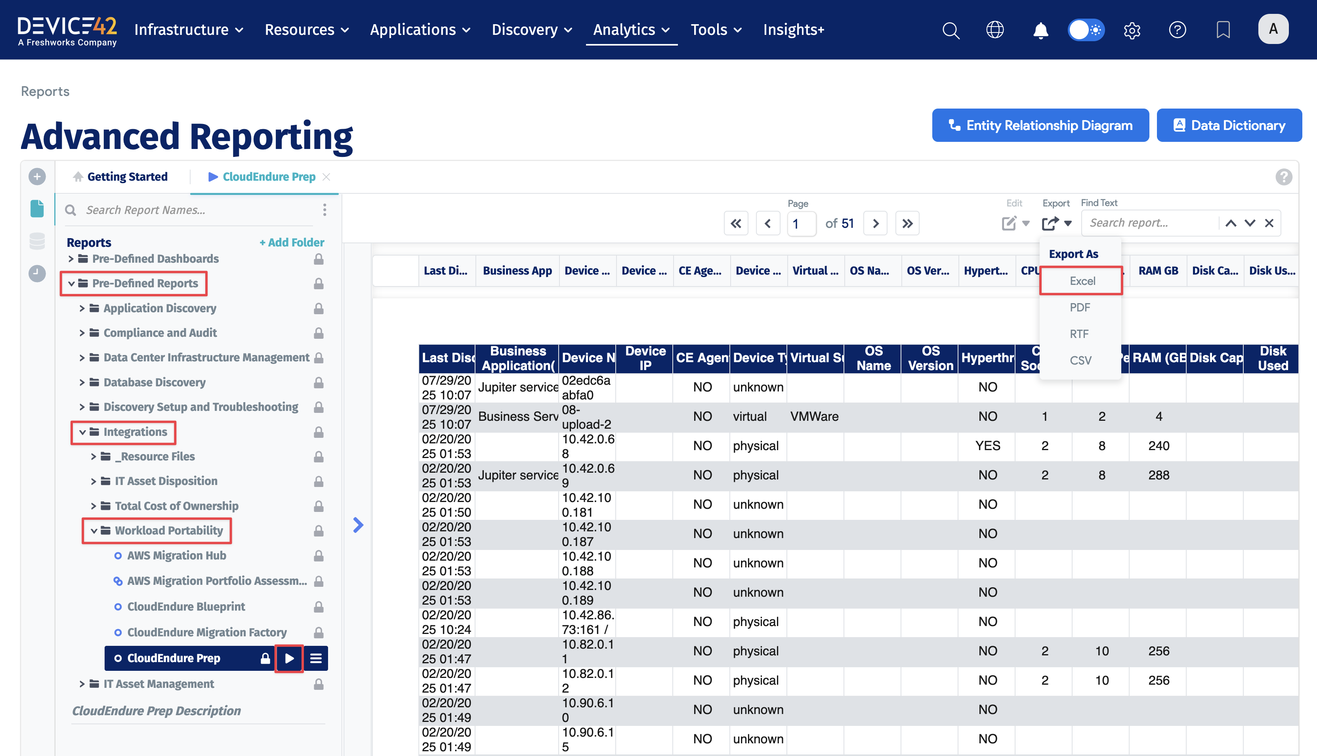The height and width of the screenshot is (756, 1317).
Task: Open Entity Relationship Diagram
Action: click(x=1040, y=125)
